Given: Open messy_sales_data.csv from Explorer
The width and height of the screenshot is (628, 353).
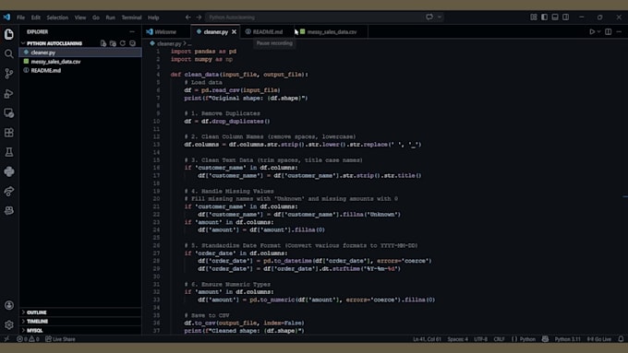Looking at the screenshot, I should (x=80, y=61).
